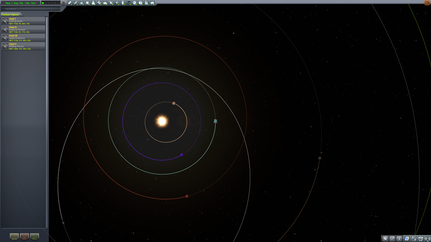Open the KSPedia book icon
Screen dimensions: 431x242
(x=407, y=239)
